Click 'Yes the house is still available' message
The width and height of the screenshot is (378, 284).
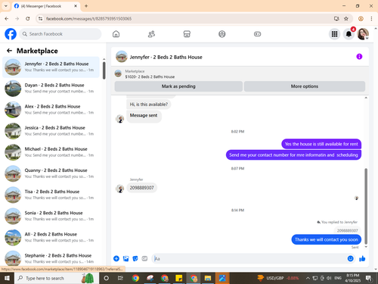321,144
